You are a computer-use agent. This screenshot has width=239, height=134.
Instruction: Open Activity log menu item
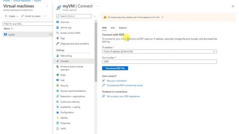pyautogui.click(x=66, y=28)
